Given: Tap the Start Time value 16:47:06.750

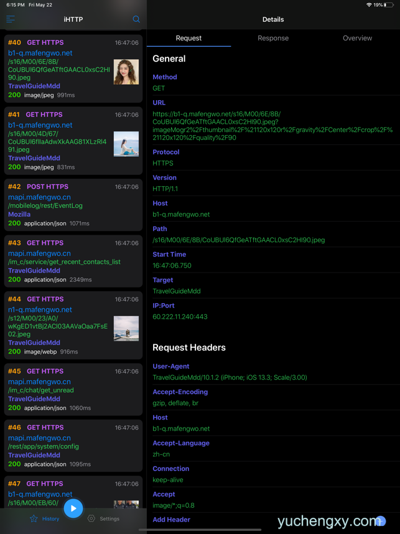Looking at the screenshot, I should click(172, 266).
